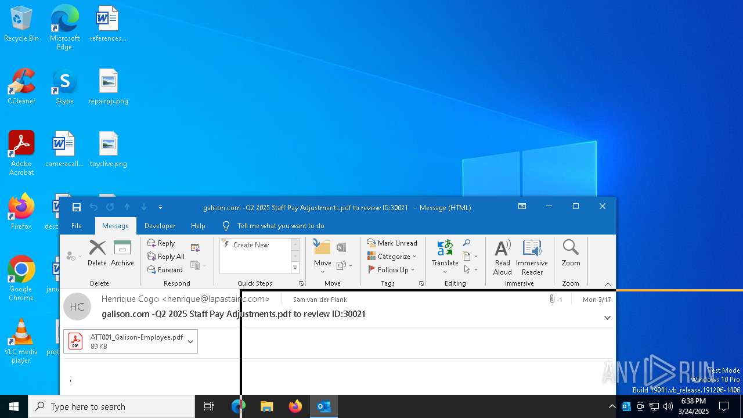Open the Categorize dropdown
This screenshot has height=418, width=743.
pyautogui.click(x=392, y=257)
